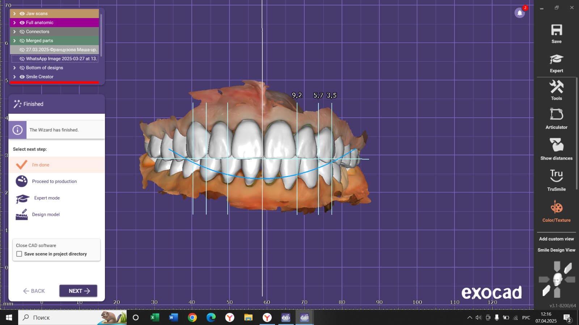Image resolution: width=579 pixels, height=325 pixels.
Task: Choose the Design model option
Action: (x=46, y=214)
